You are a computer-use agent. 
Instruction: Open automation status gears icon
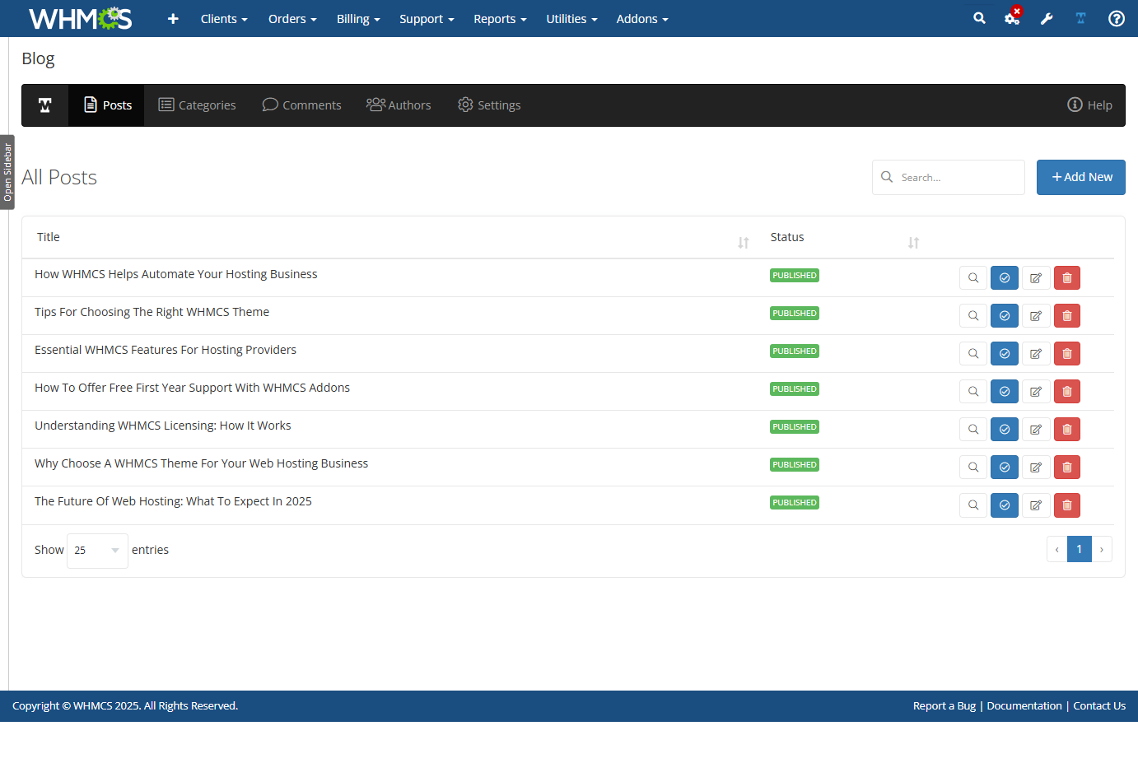[x=1013, y=16]
